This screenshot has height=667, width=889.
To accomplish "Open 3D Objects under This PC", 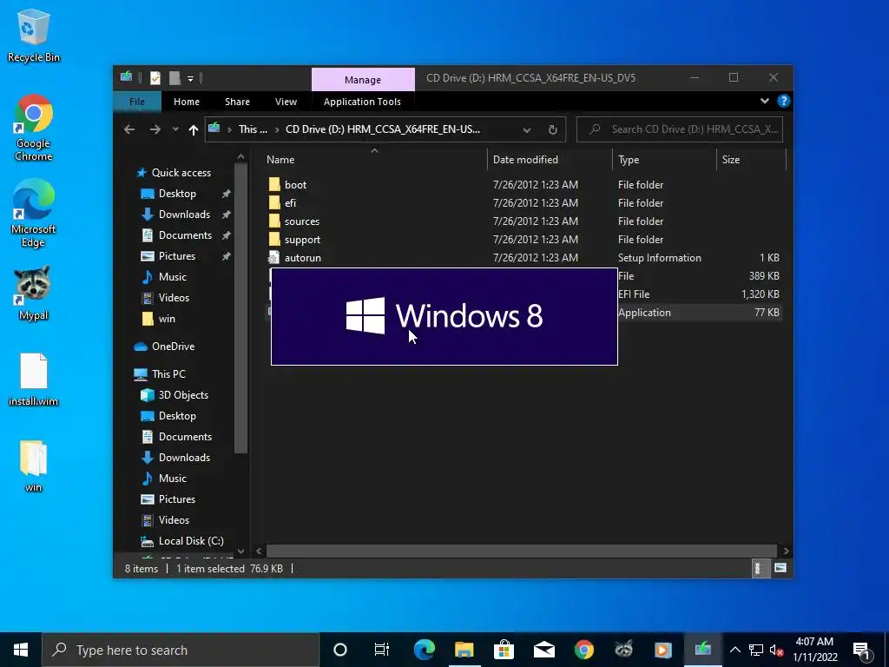I will [x=183, y=395].
